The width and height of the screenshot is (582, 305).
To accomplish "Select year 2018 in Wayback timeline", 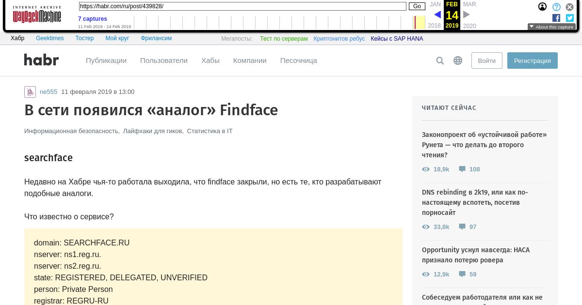I will click(x=435, y=26).
